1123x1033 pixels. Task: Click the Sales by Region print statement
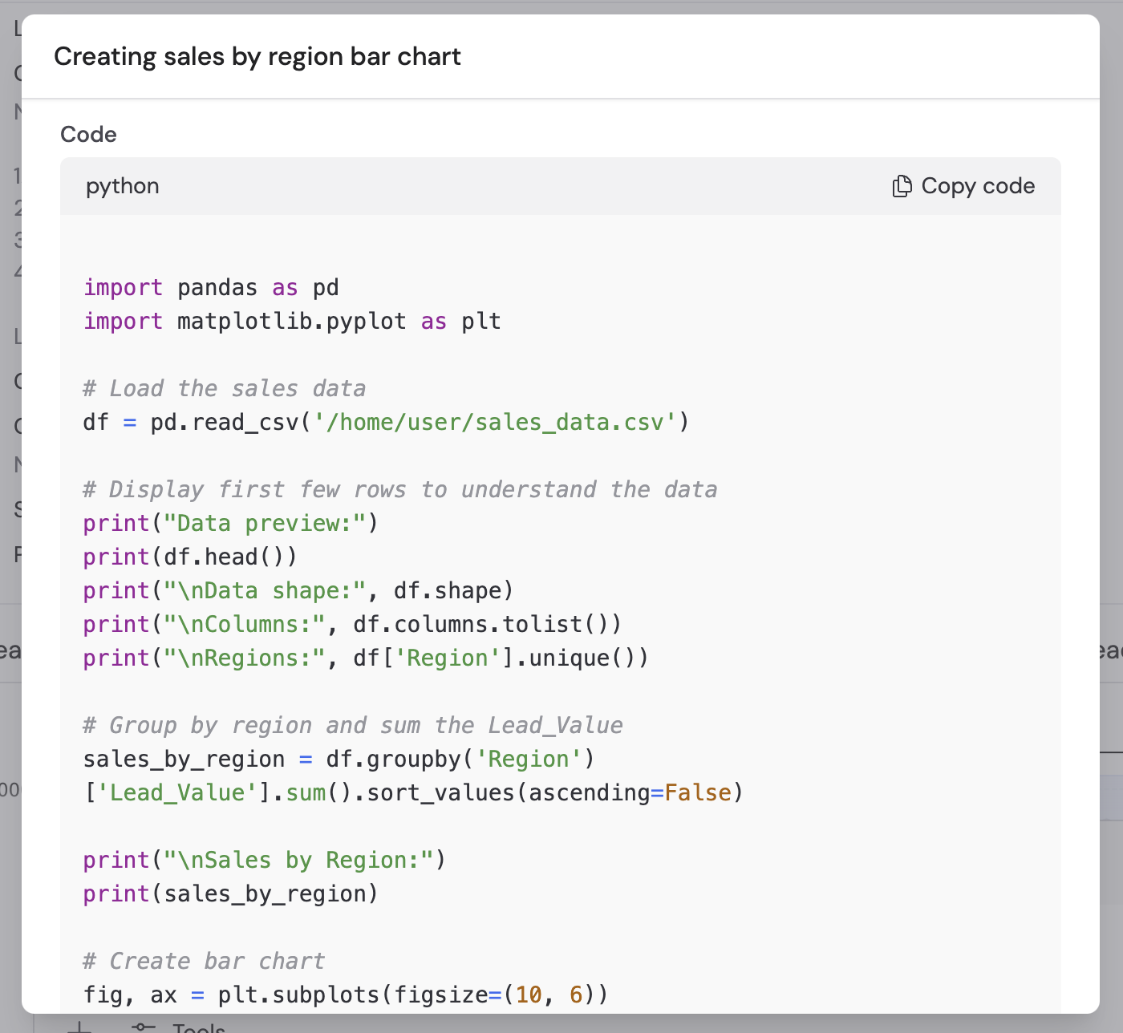265,859
